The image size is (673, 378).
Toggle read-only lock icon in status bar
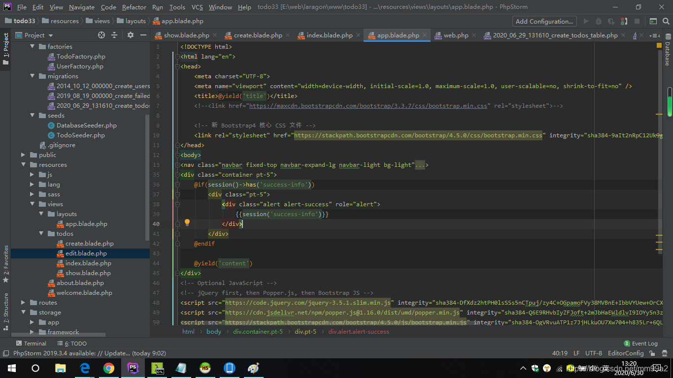click(652, 353)
